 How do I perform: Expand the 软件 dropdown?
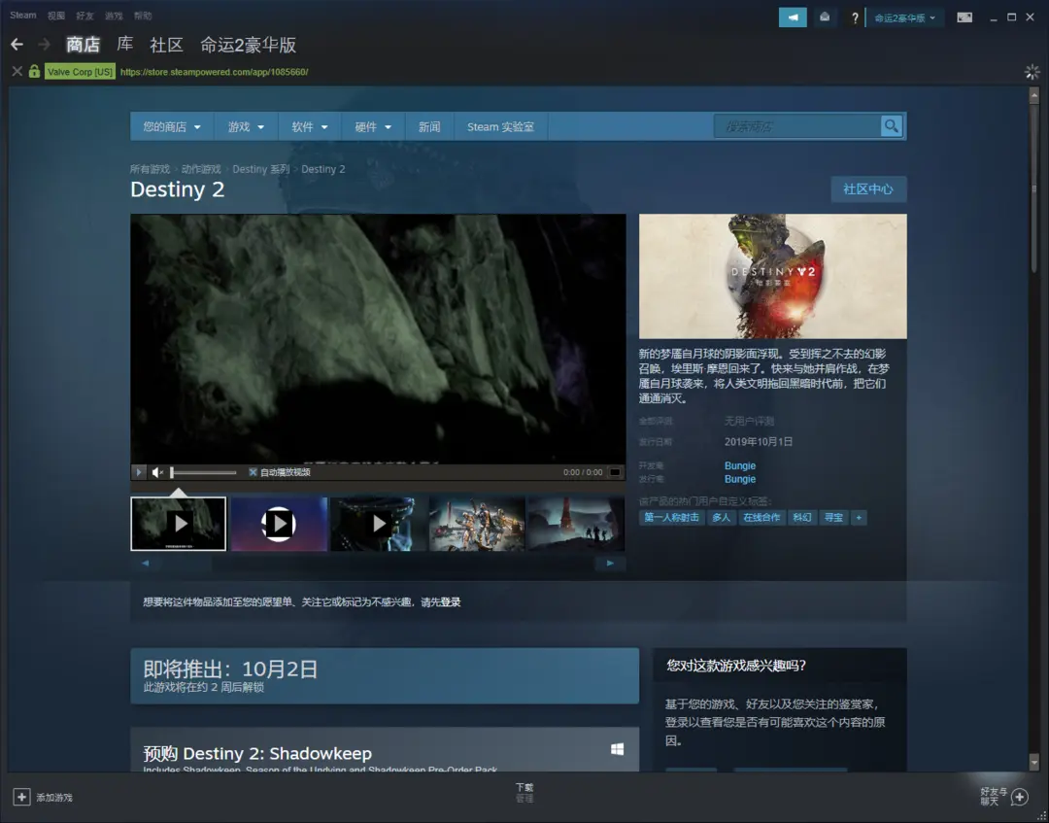point(310,126)
